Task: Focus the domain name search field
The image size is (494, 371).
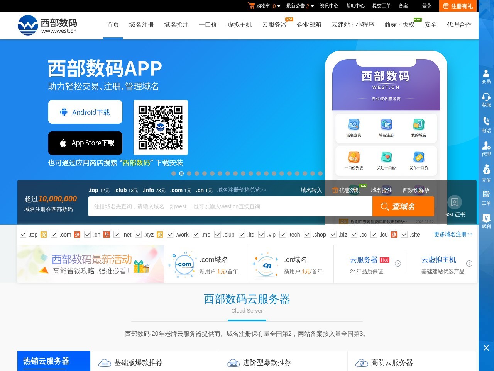Action: pos(230,206)
